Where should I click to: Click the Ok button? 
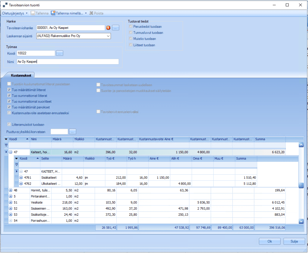click(x=269, y=241)
